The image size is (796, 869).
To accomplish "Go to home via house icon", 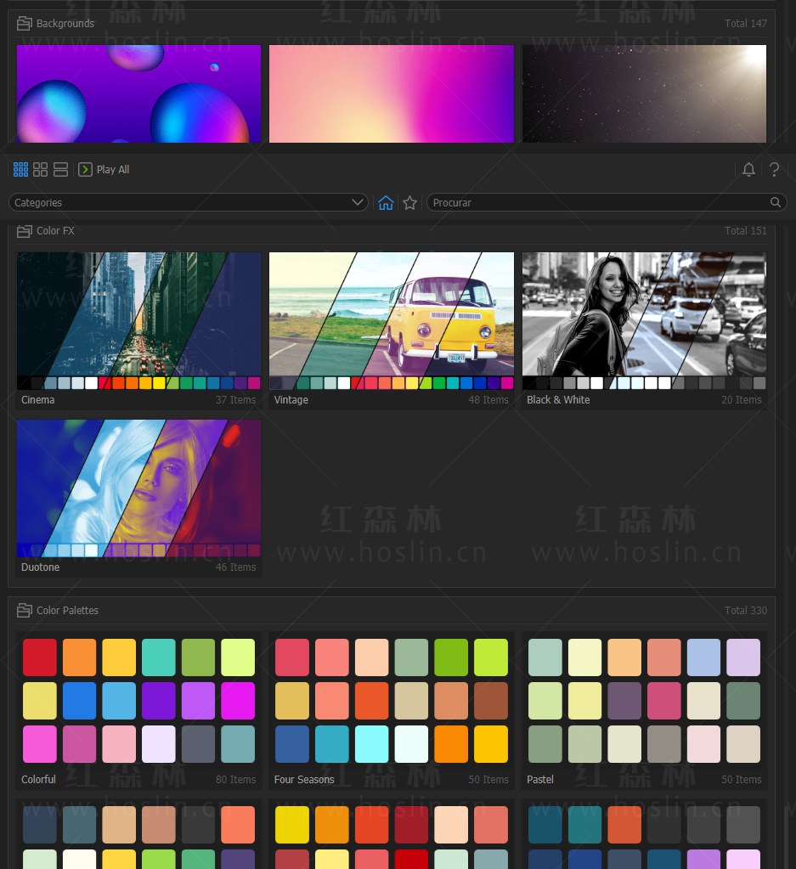I will (x=386, y=203).
